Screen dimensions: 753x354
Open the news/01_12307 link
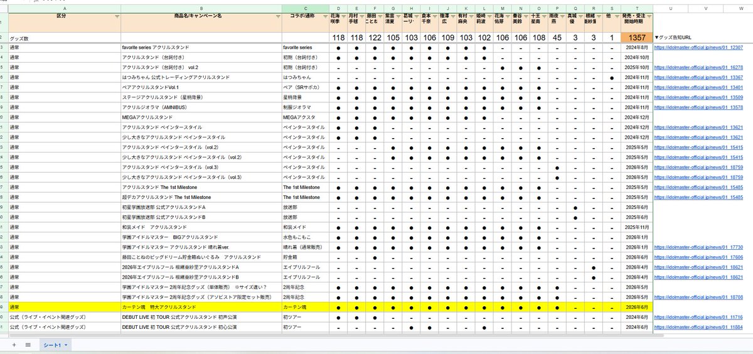(x=698, y=48)
